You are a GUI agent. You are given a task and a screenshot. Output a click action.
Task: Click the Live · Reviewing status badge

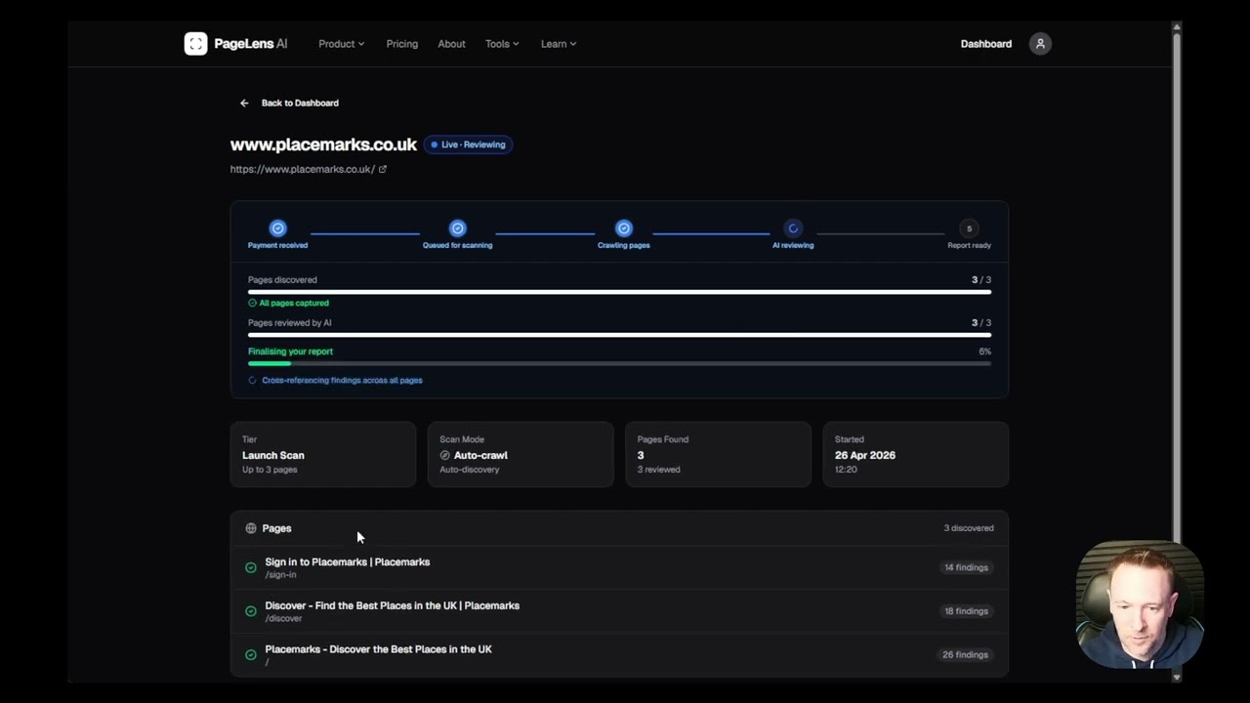click(469, 145)
